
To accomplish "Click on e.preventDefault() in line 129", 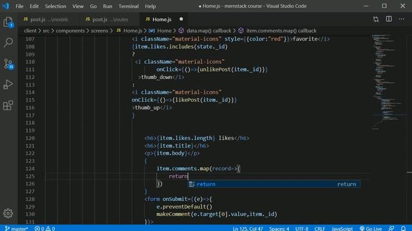I will point(184,207).
